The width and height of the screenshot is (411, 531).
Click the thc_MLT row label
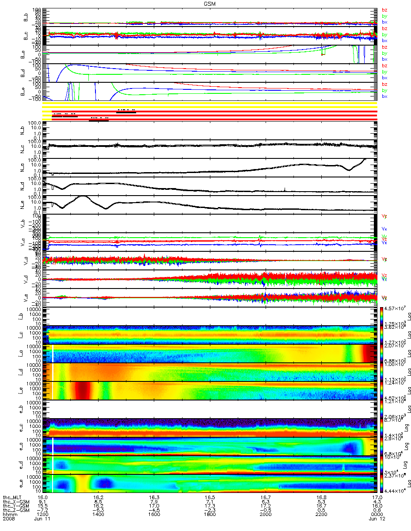[12, 498]
